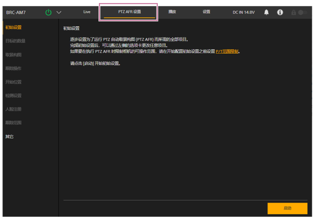Select 目标的数量 in the sidebar
The image size is (314, 219).
coord(15,41)
